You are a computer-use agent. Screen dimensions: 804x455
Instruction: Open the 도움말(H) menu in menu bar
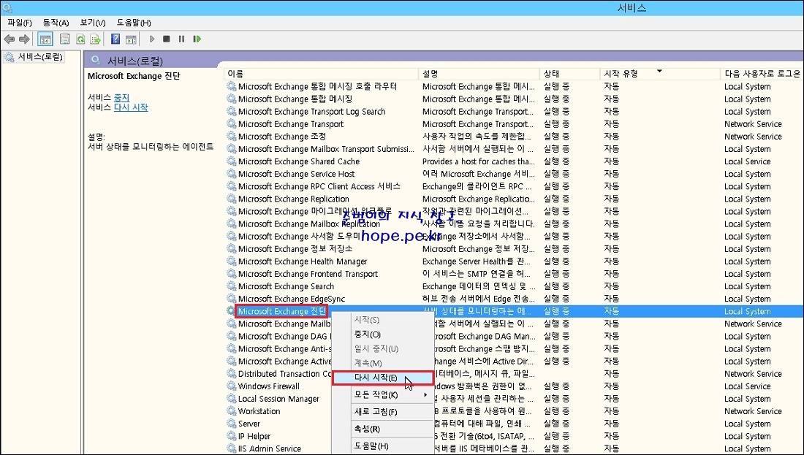pyautogui.click(x=133, y=23)
